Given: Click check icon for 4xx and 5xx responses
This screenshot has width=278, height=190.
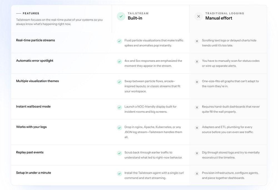Looking at the screenshot, I should (119, 62).
